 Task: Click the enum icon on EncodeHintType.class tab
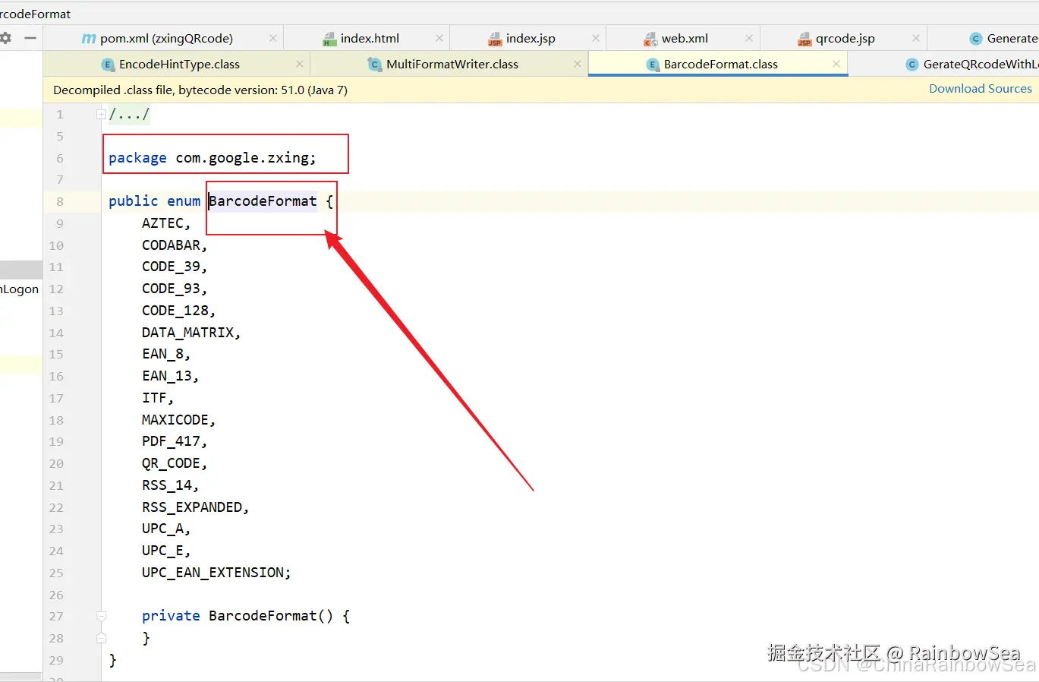point(108,65)
